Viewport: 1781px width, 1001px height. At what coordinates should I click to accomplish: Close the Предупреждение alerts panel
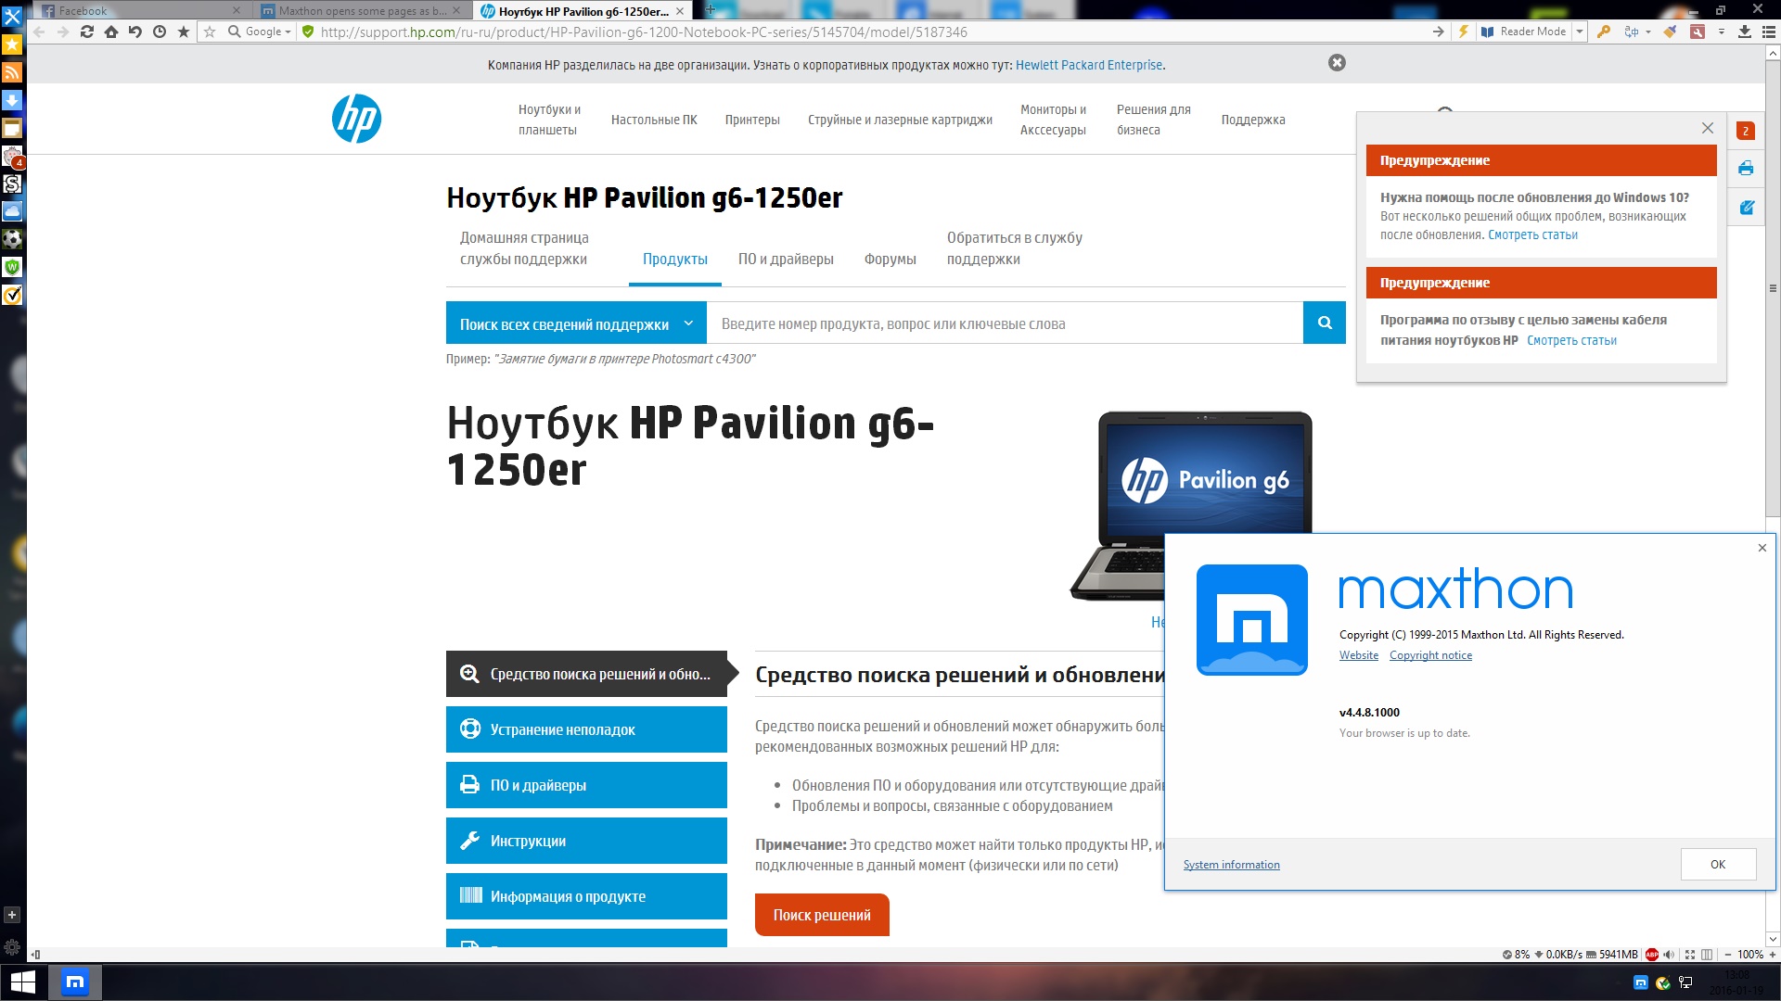pos(1708,128)
